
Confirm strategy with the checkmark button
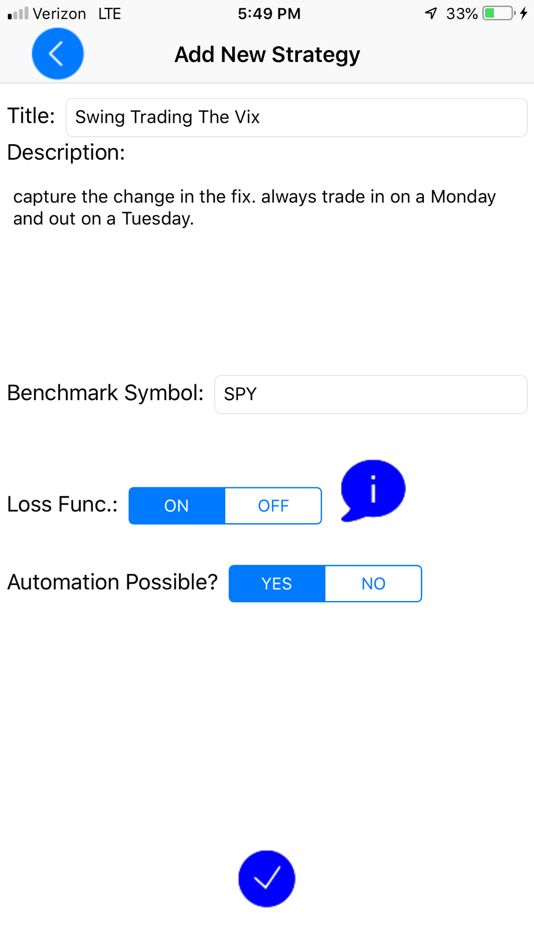[266, 878]
